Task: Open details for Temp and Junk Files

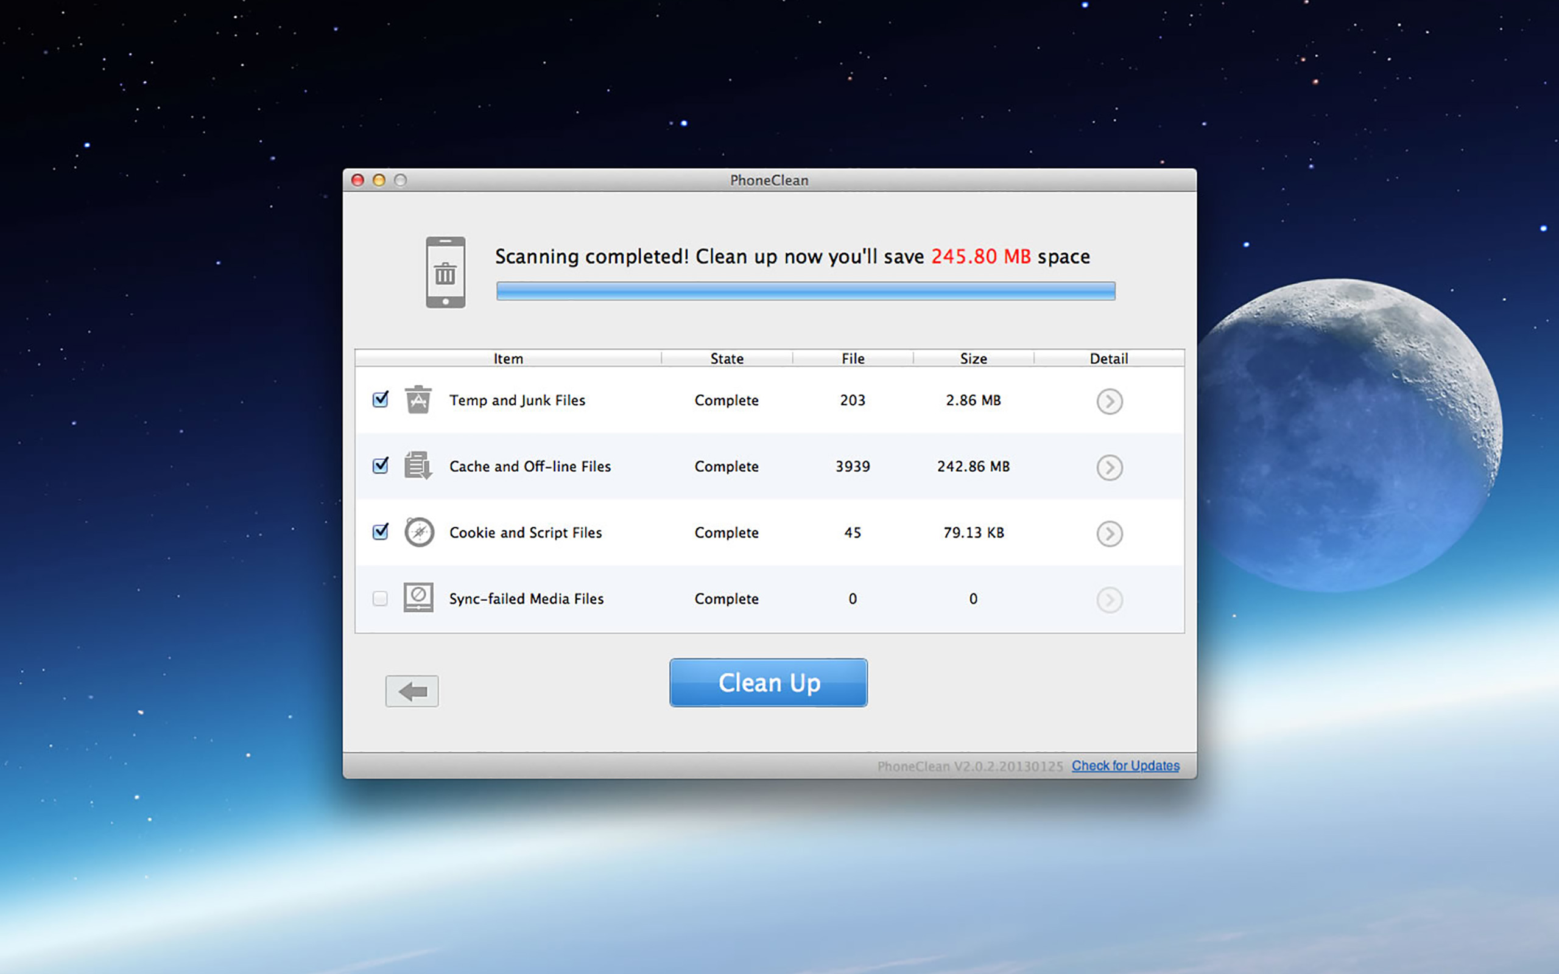Action: tap(1110, 401)
